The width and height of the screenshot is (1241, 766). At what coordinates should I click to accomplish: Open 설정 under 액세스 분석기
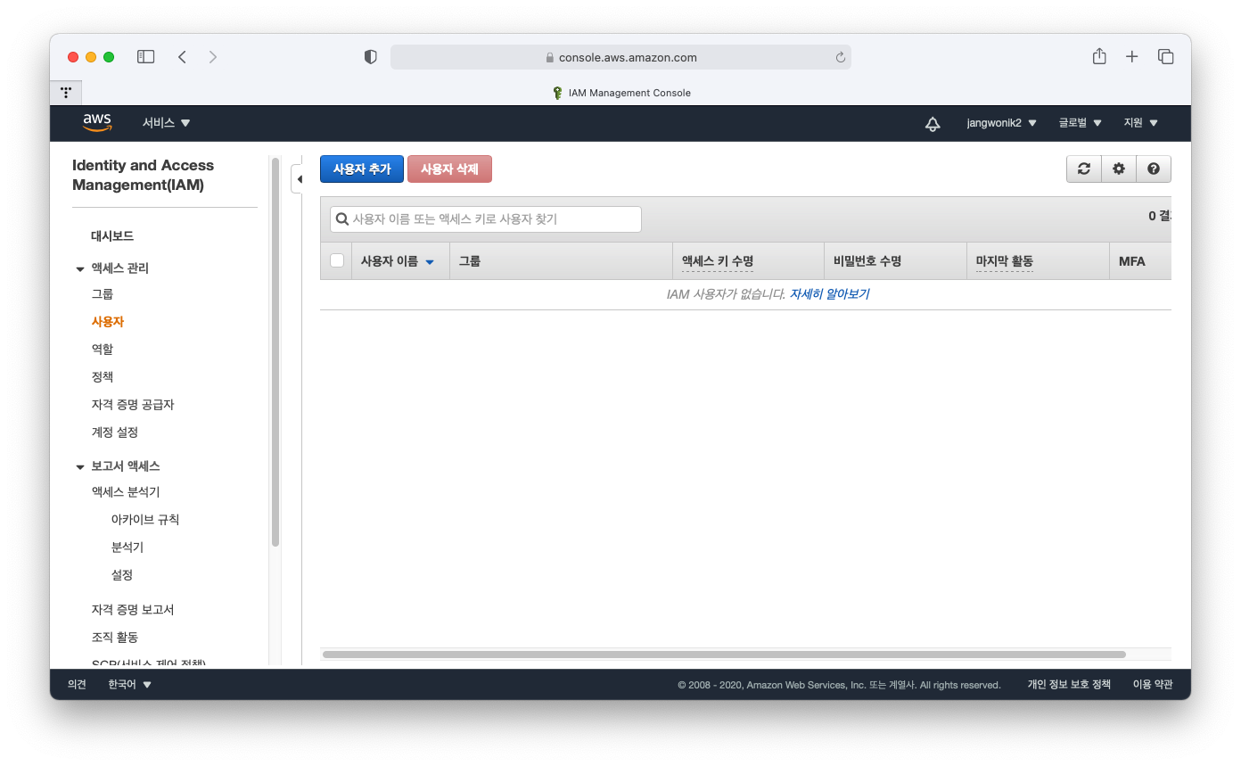122,575
